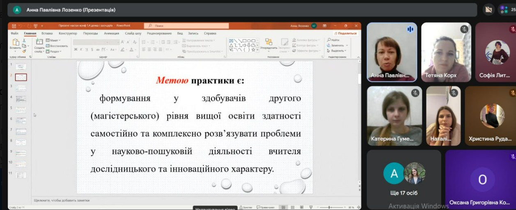Open the Section (Раздел) dropdown
Viewport: 516px width, 210px height.
53,51
